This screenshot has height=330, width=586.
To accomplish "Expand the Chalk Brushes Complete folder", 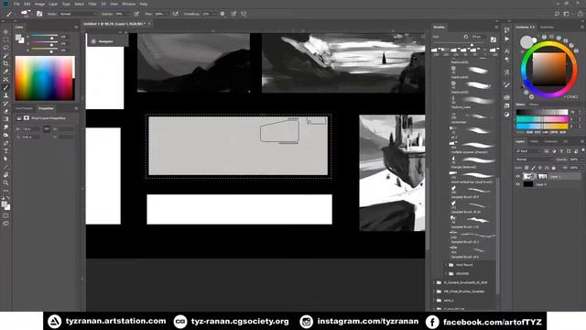I will pos(434,291).
